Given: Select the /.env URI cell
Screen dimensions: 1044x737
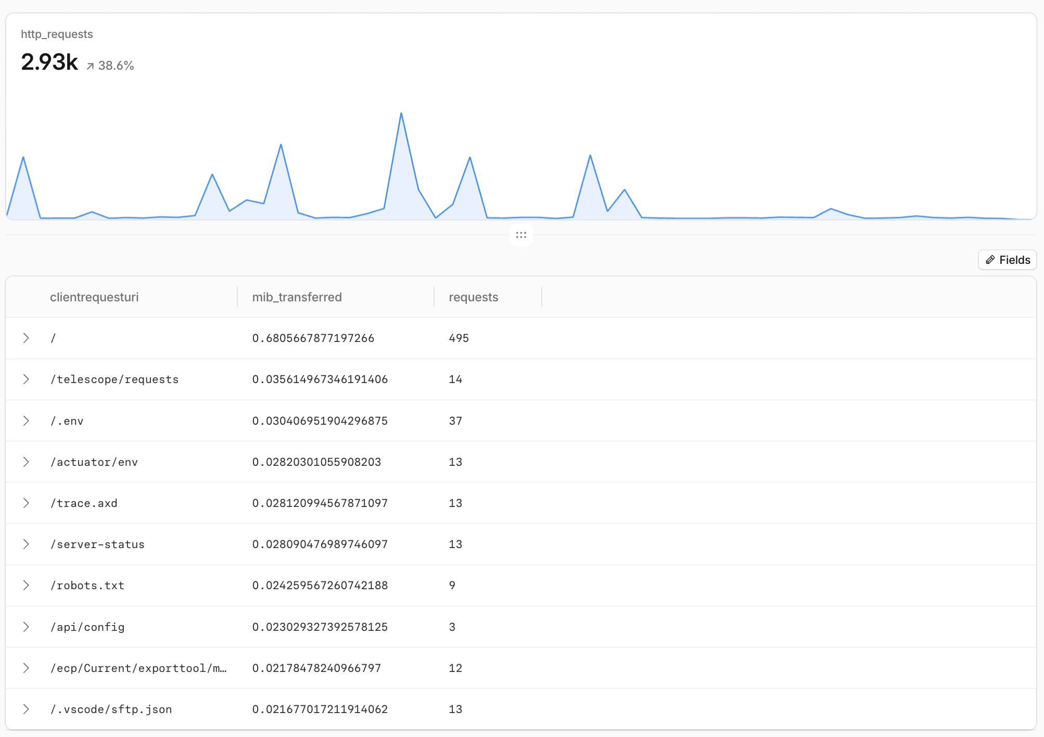Looking at the screenshot, I should point(67,421).
